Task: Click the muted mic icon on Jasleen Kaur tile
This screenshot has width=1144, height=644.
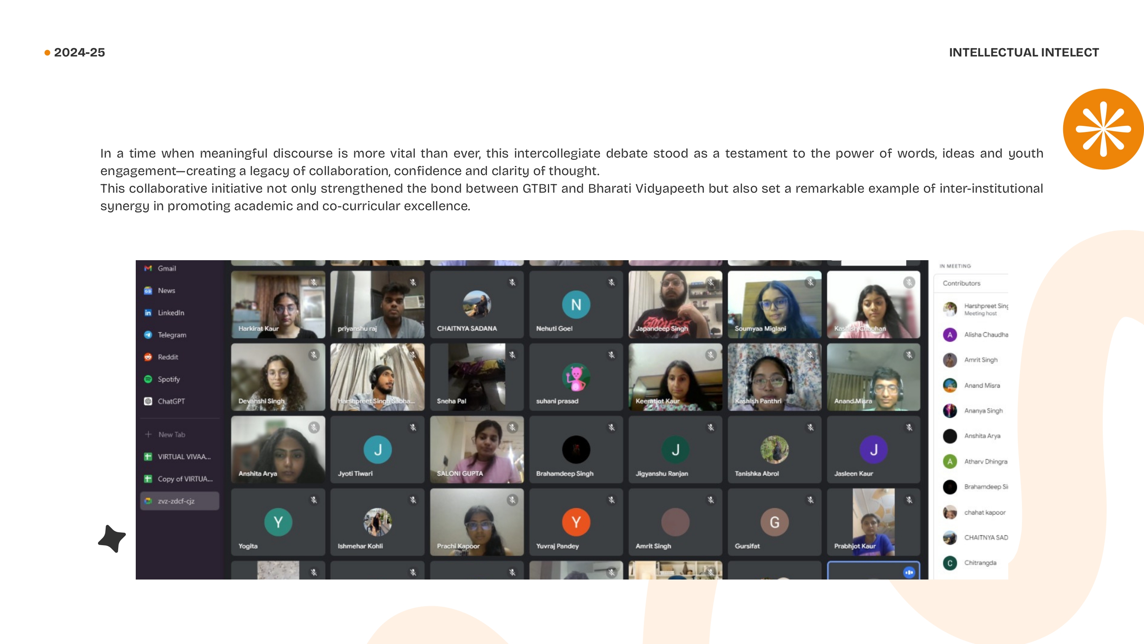Action: (909, 427)
